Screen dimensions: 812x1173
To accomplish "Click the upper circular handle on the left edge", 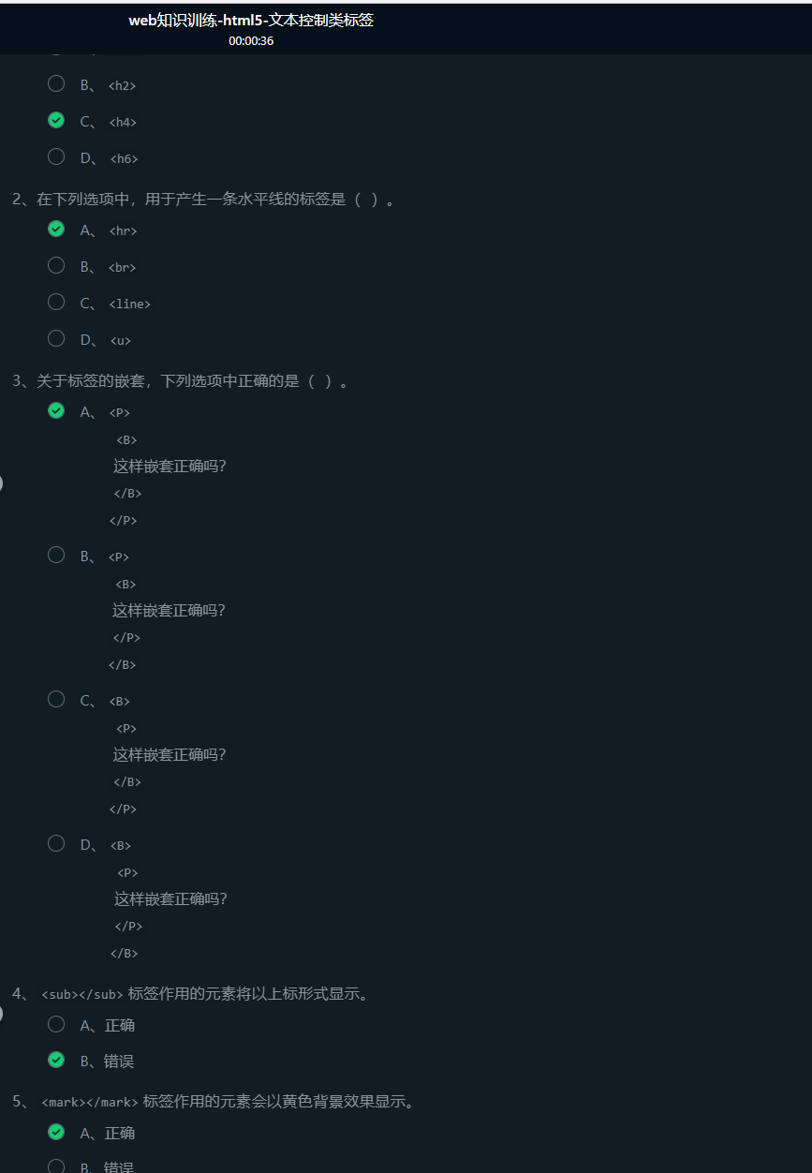I will click(3, 483).
